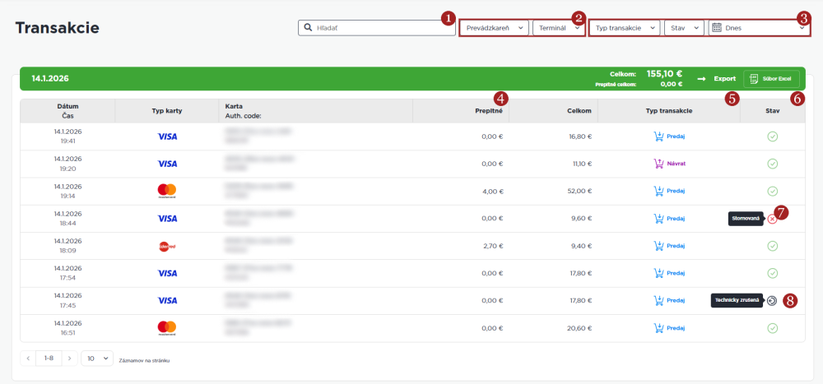Viewport: 823px width, 384px height.
Task: Open the Stav filter dropdown
Action: pos(684,28)
